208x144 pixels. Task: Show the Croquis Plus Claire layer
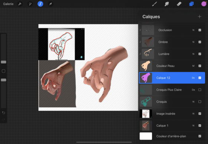[x=200, y=90]
